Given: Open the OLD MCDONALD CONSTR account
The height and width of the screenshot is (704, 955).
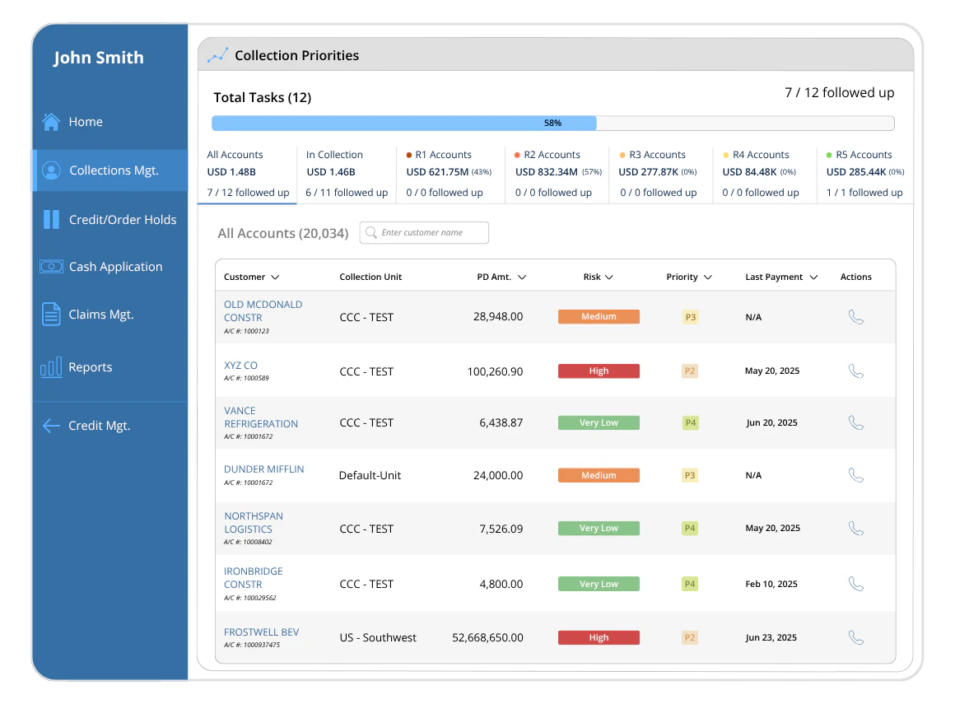Looking at the screenshot, I should click(263, 310).
